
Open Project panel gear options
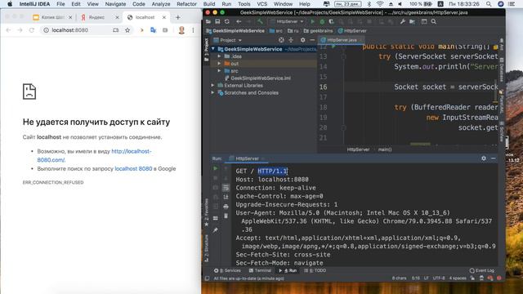[302, 40]
